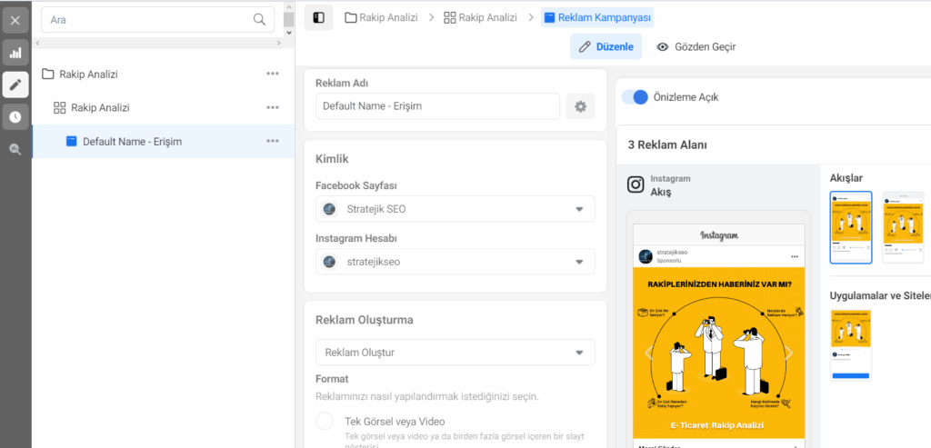This screenshot has height=448, width=931.
Task: Open the Instagram Hesabı stratejikseo dropdown
Action: [579, 262]
